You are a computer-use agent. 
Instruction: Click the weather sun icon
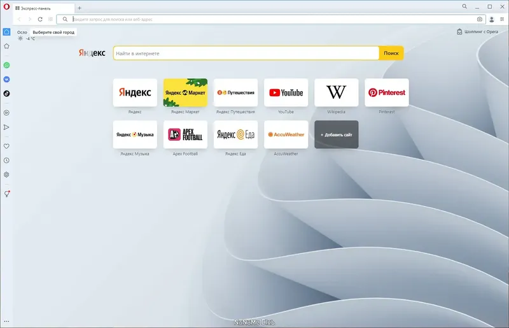tap(20, 38)
